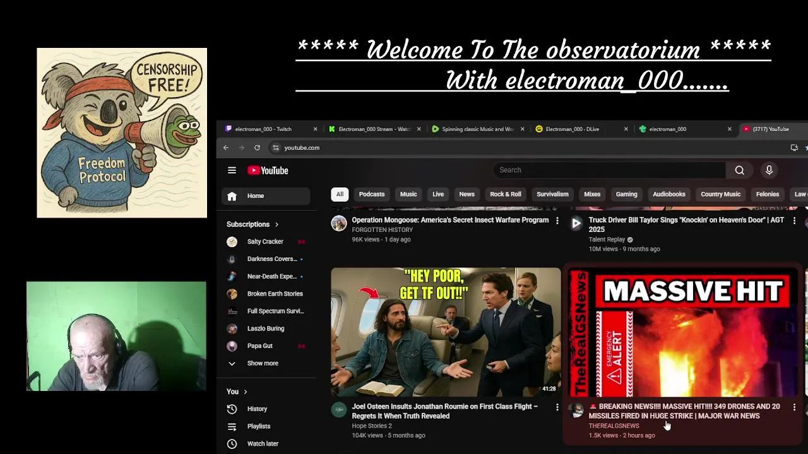The image size is (808, 454).
Task: Select the Country Music filter chip
Action: [x=720, y=194]
